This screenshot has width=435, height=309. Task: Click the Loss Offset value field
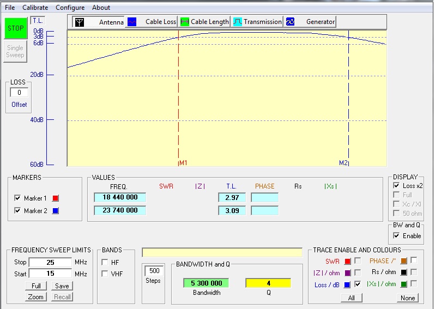click(19, 93)
